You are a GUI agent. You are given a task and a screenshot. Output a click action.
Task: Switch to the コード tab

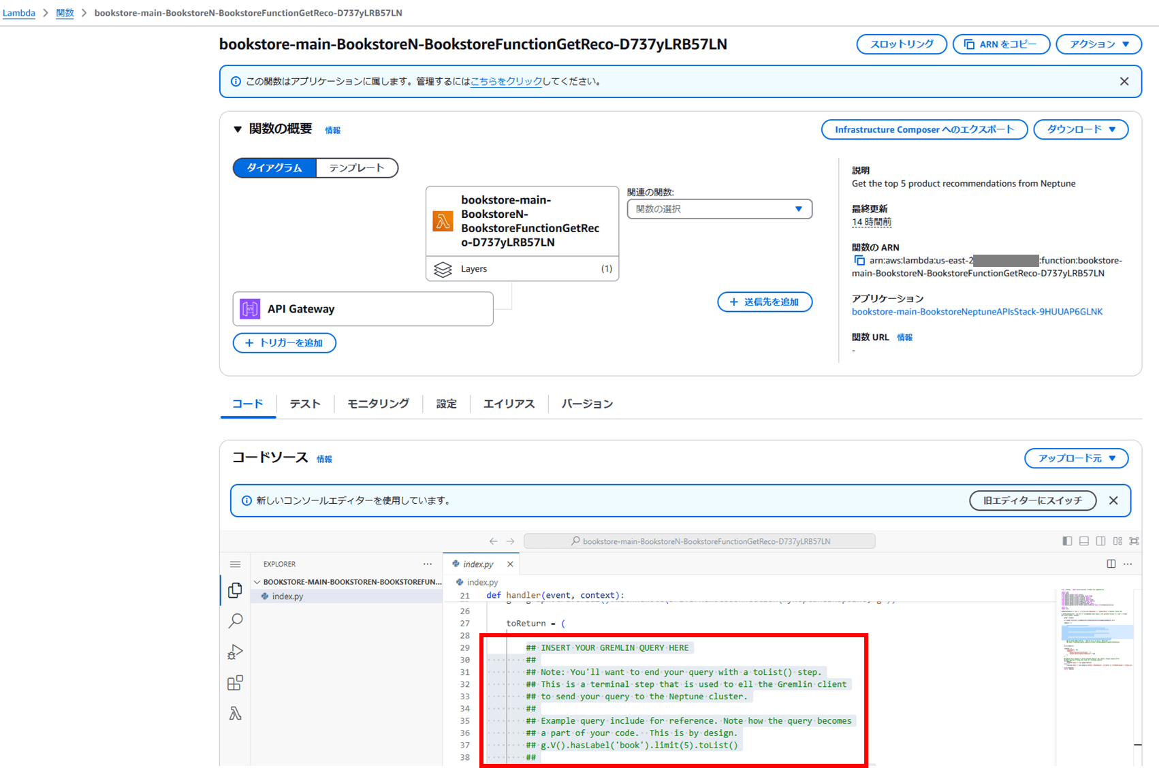(x=248, y=404)
